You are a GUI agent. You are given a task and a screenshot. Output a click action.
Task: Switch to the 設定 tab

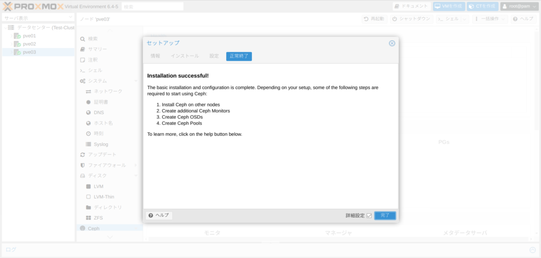click(214, 56)
